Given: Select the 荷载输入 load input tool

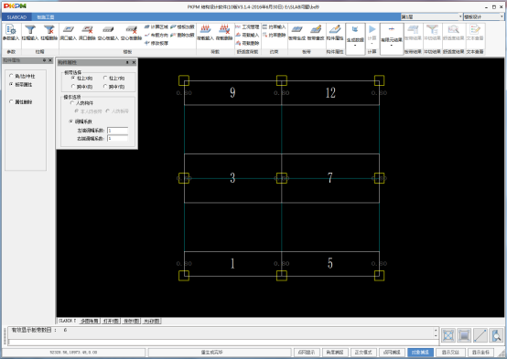Looking at the screenshot, I should (205, 33).
